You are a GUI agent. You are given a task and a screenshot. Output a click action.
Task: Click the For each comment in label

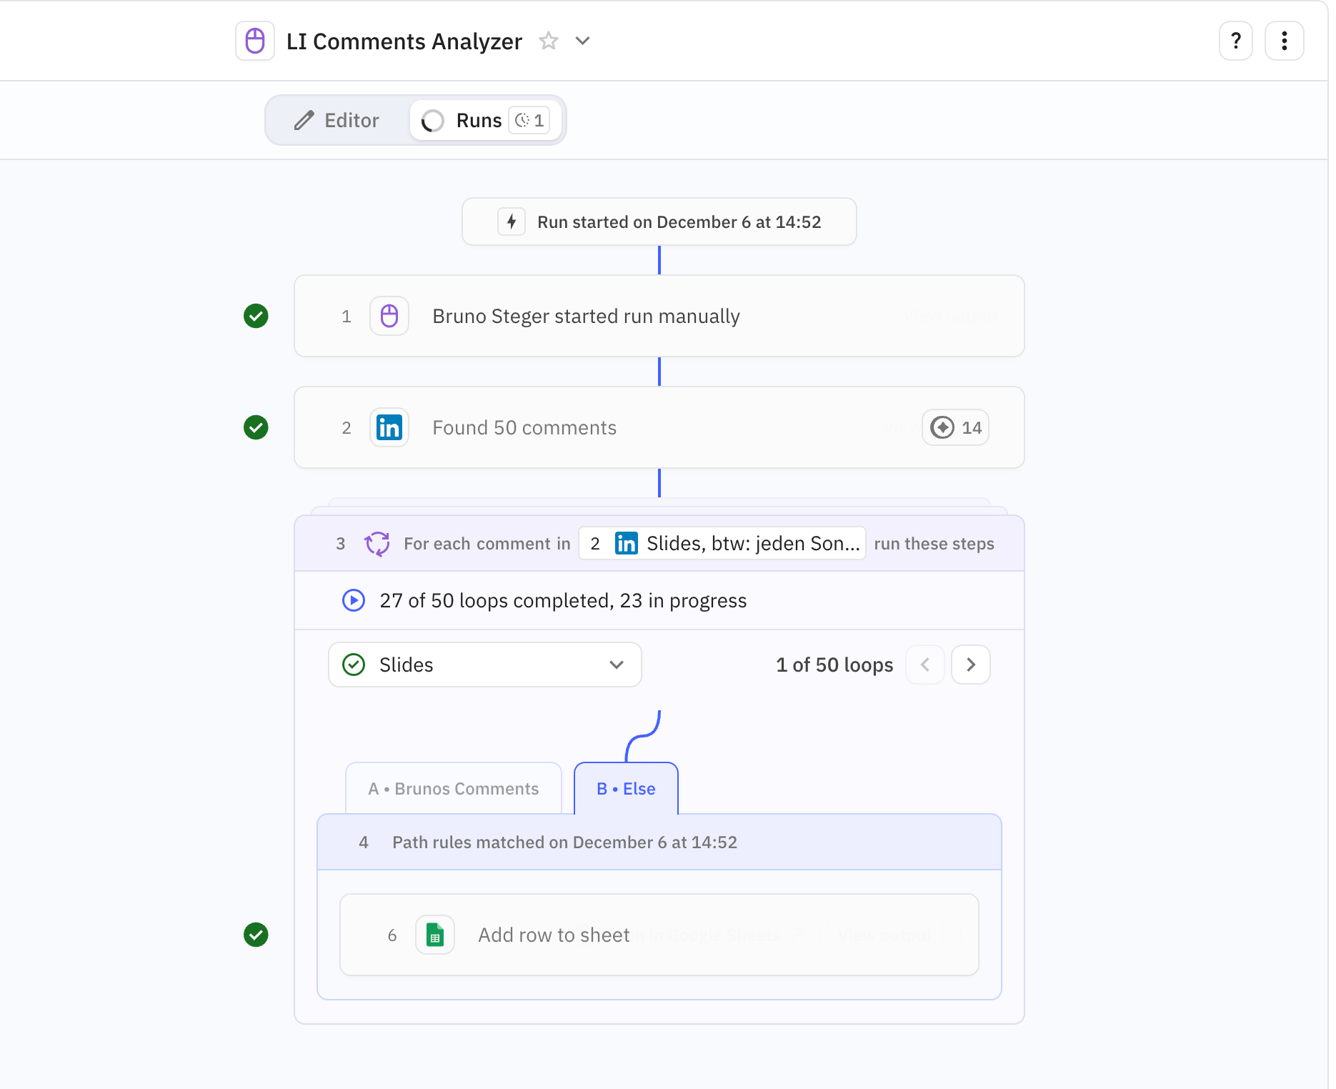pos(487,544)
